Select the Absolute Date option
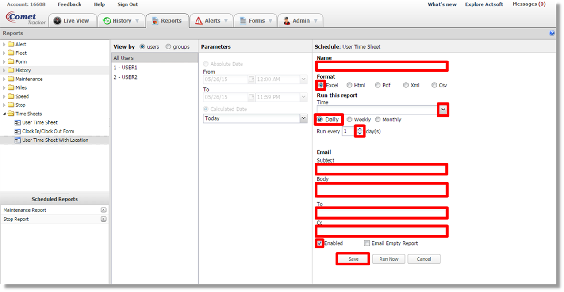This screenshot has height=292, width=564. [x=206, y=64]
